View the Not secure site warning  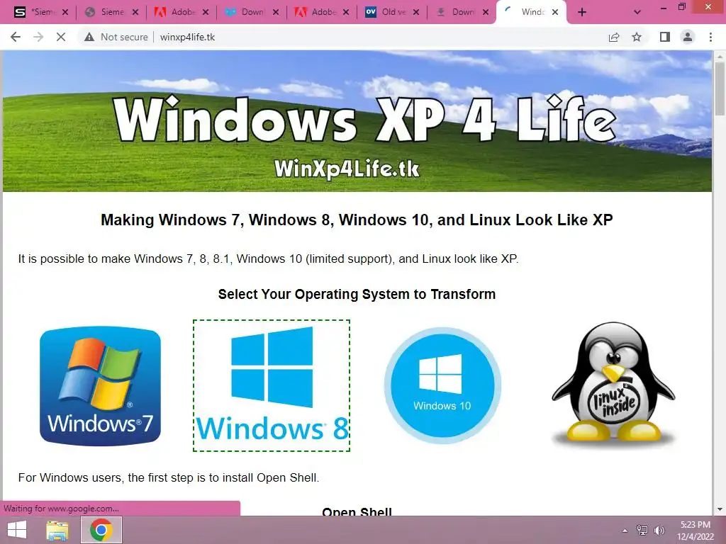tap(116, 37)
